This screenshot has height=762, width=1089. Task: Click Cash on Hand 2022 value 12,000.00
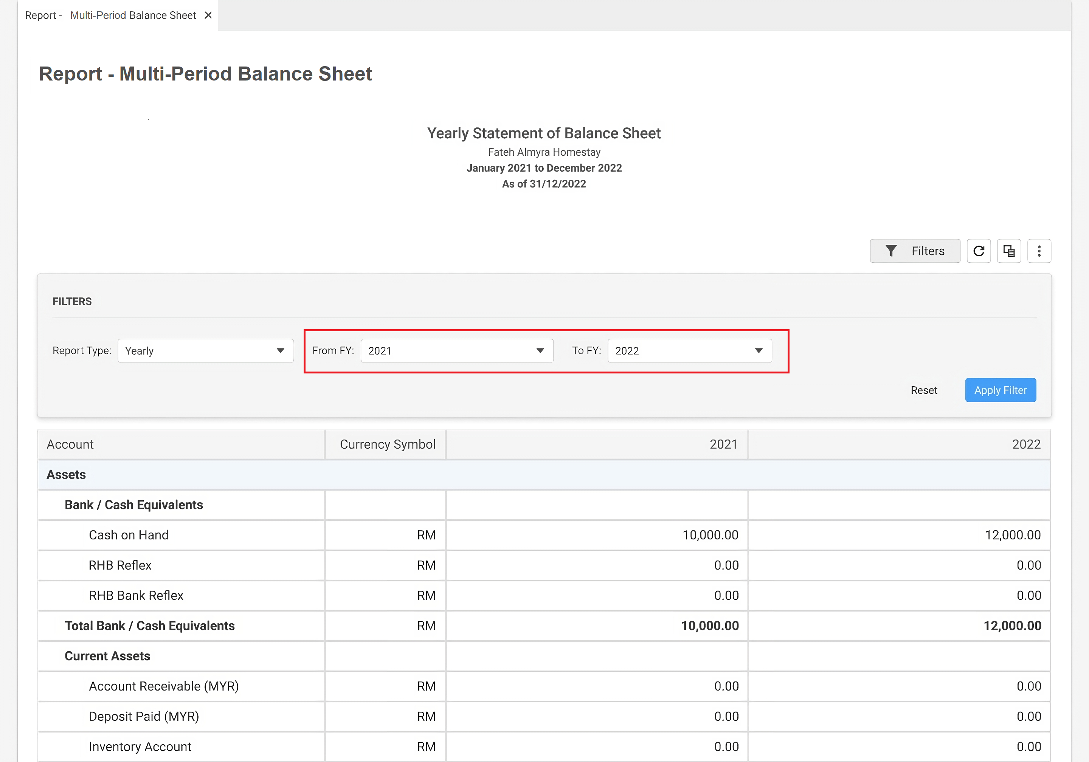(1013, 535)
